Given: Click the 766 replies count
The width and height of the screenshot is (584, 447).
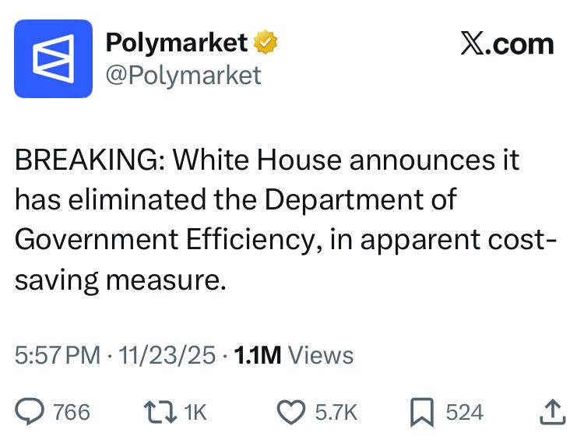Looking at the screenshot, I should [72, 412].
